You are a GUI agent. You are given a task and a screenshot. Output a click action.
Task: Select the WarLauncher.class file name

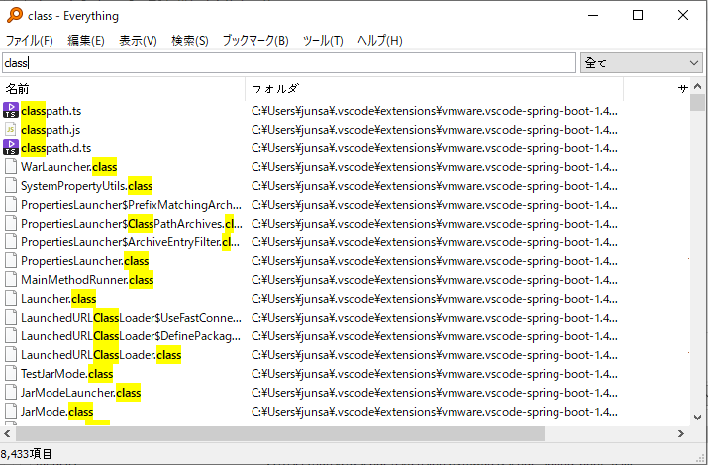(68, 167)
